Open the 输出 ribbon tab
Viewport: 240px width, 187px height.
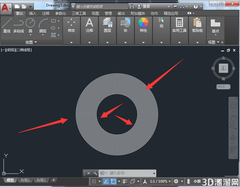click(x=121, y=14)
